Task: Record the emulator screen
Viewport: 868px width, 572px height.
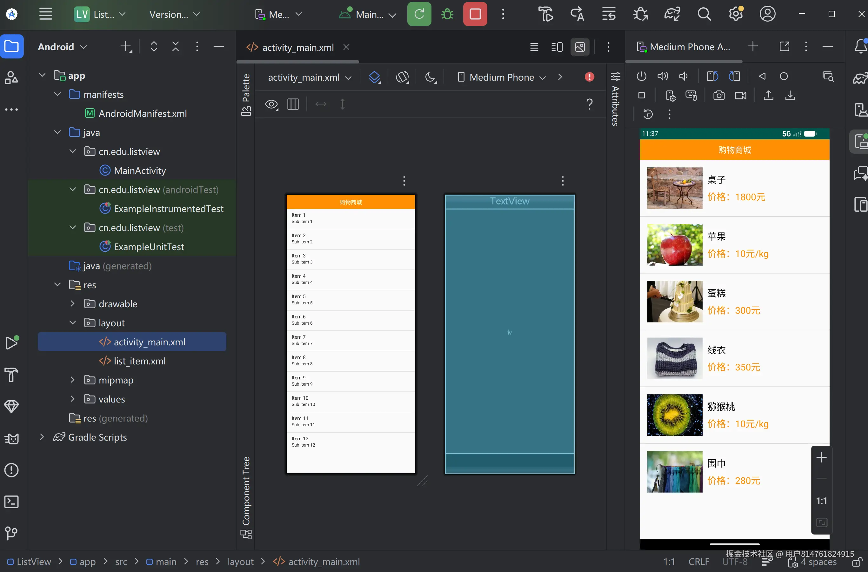Action: pyautogui.click(x=741, y=96)
